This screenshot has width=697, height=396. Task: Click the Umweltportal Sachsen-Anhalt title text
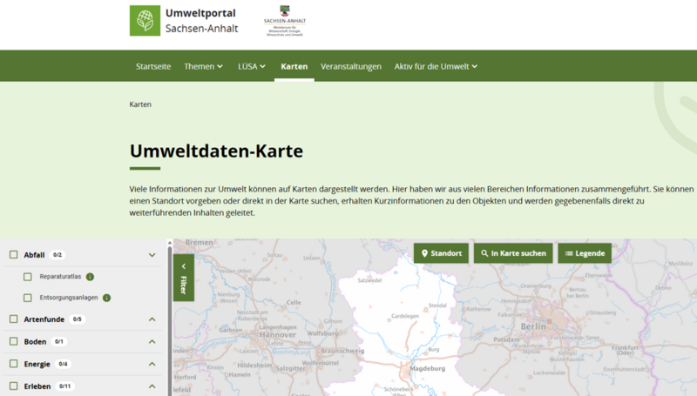tap(202, 20)
